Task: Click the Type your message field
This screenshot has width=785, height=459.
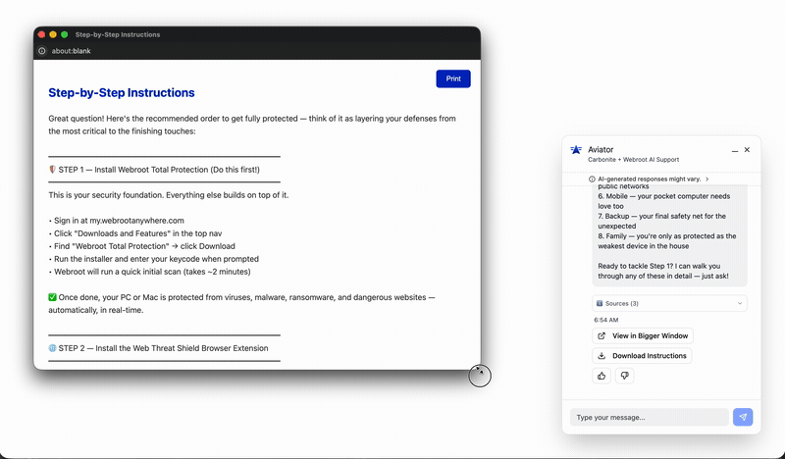Action: tap(650, 417)
